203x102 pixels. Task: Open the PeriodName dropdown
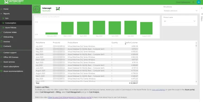coord(181,11)
